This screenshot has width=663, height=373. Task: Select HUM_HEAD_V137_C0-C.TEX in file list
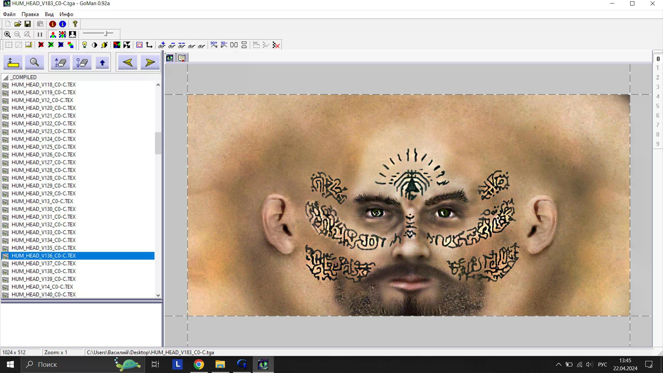[44, 264]
